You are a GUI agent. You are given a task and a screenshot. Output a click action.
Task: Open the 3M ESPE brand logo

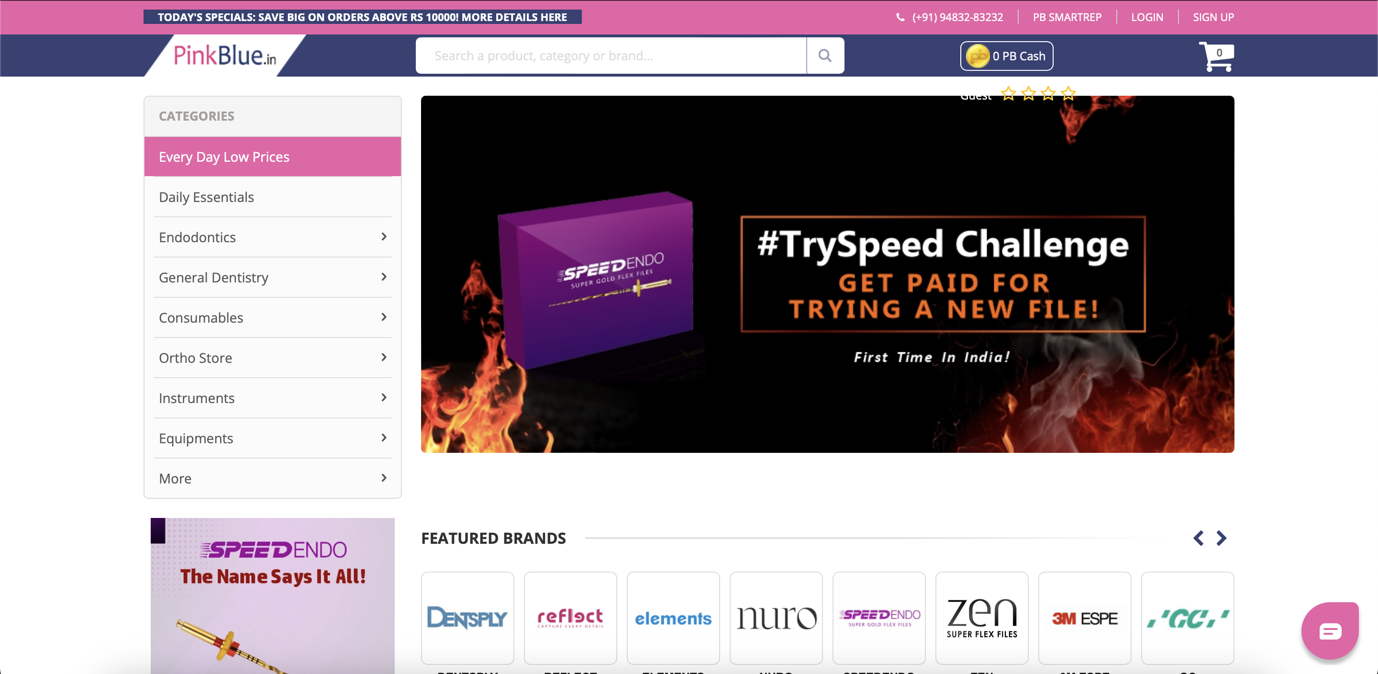point(1084,618)
